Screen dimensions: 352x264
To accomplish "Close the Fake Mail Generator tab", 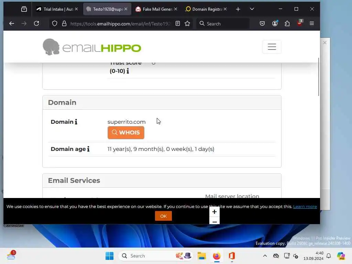I will [x=176, y=9].
